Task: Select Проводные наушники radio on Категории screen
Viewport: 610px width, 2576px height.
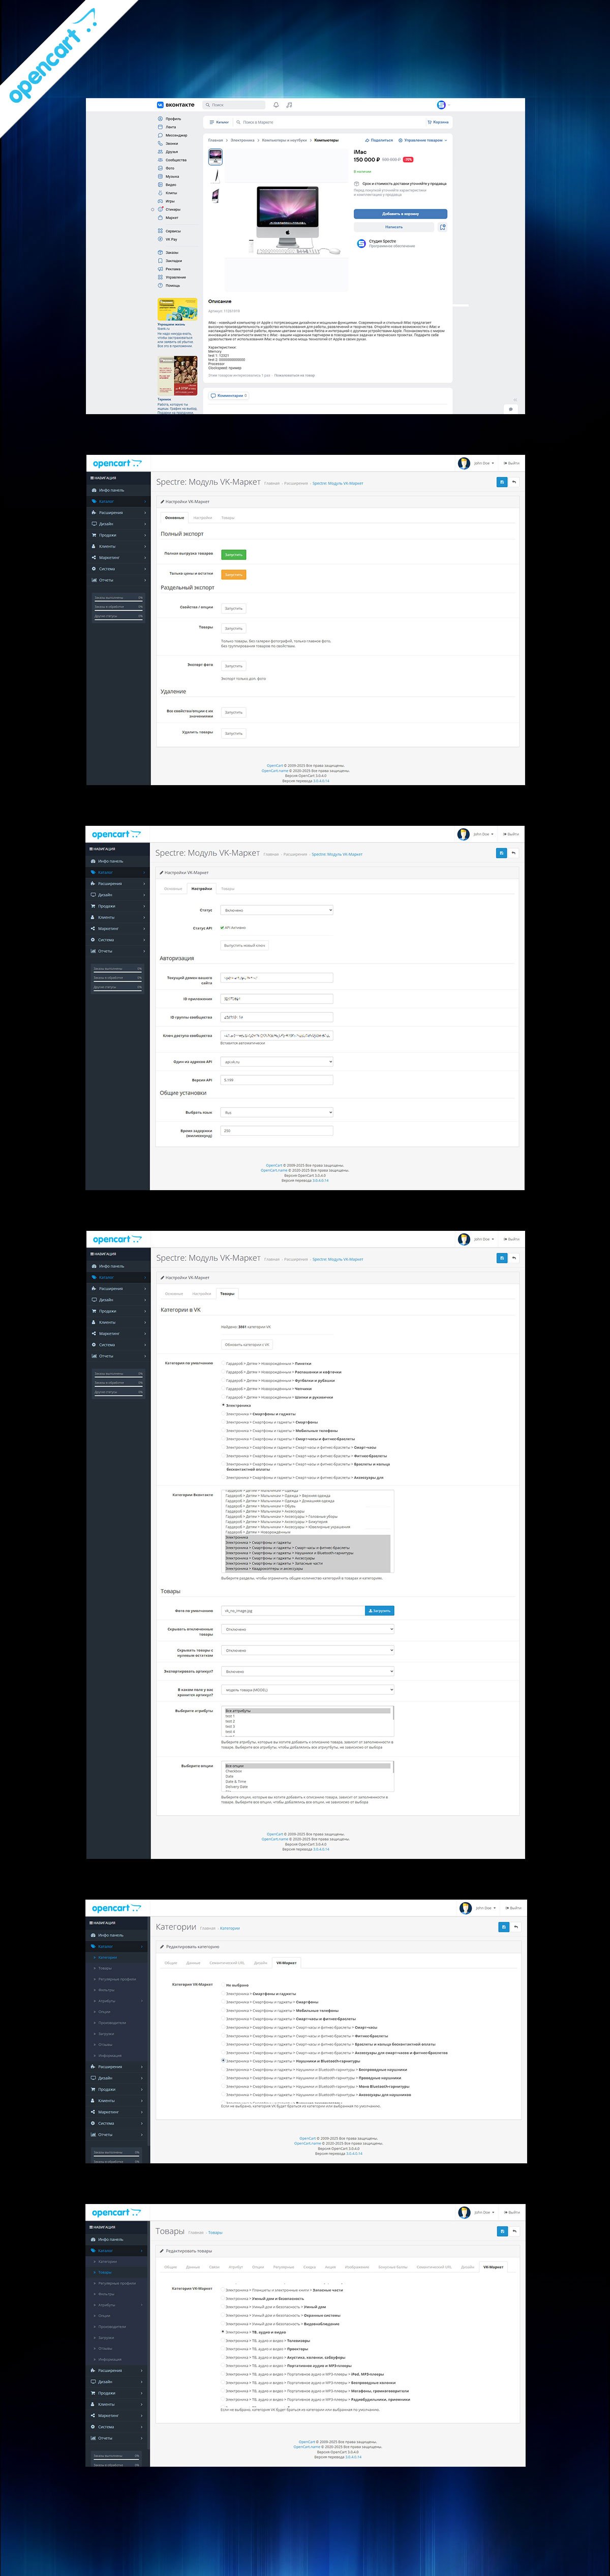Action: pos(223,2077)
